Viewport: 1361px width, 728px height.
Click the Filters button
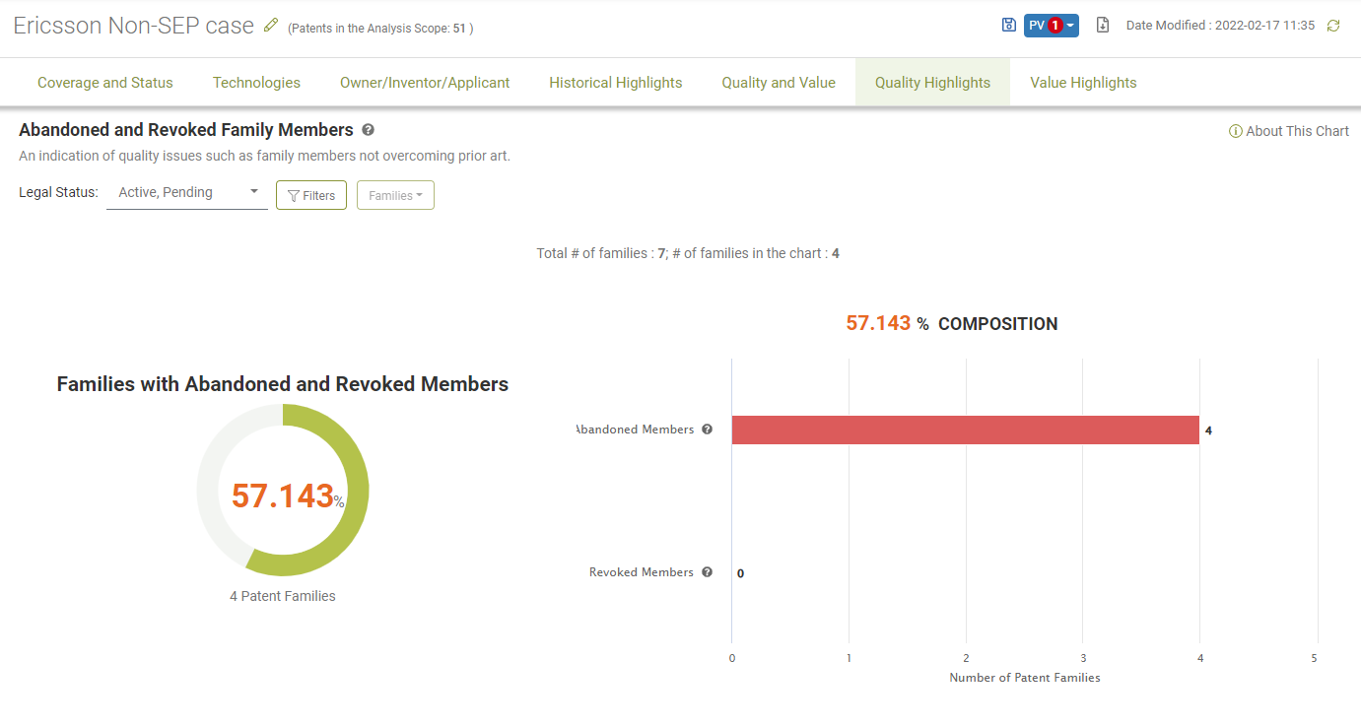(x=311, y=195)
